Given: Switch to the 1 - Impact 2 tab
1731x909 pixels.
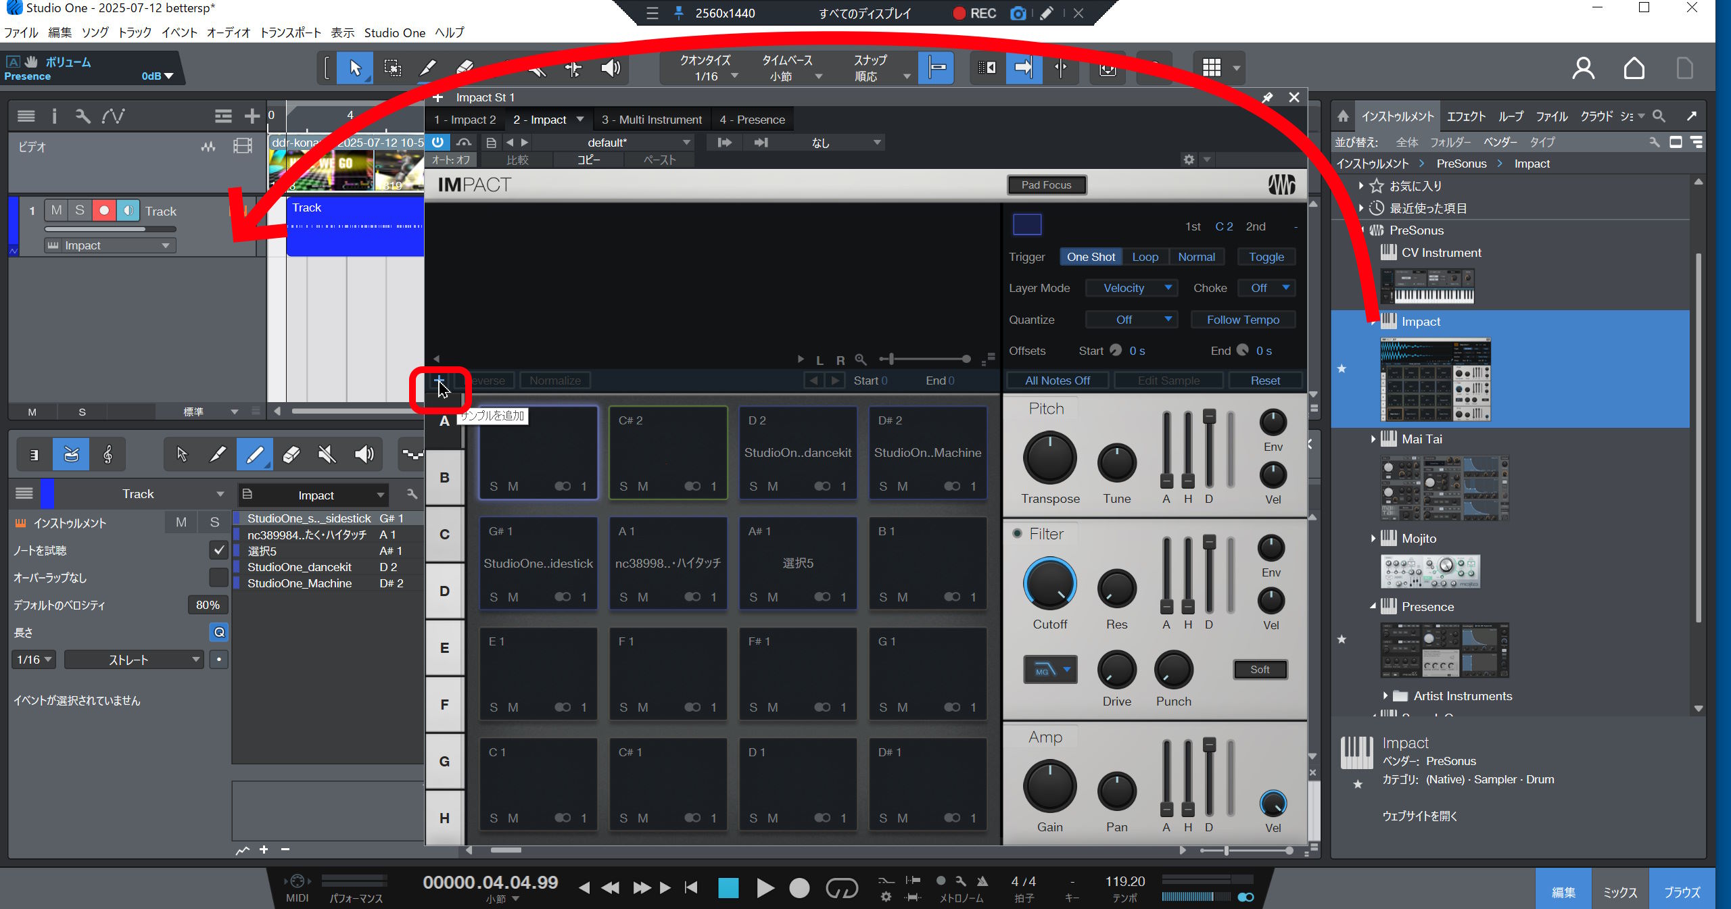Looking at the screenshot, I should coord(465,120).
